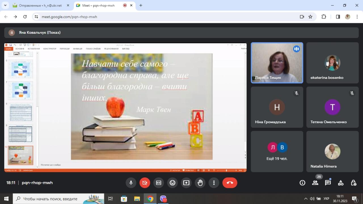Image resolution: width=363 pixels, height=204 pixels.
Task: Go back in browser history
Action: 6,17
